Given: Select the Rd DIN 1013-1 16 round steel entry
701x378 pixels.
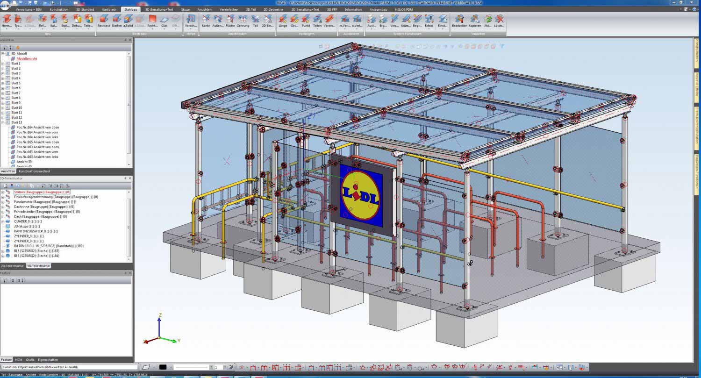Looking at the screenshot, I should [x=49, y=246].
